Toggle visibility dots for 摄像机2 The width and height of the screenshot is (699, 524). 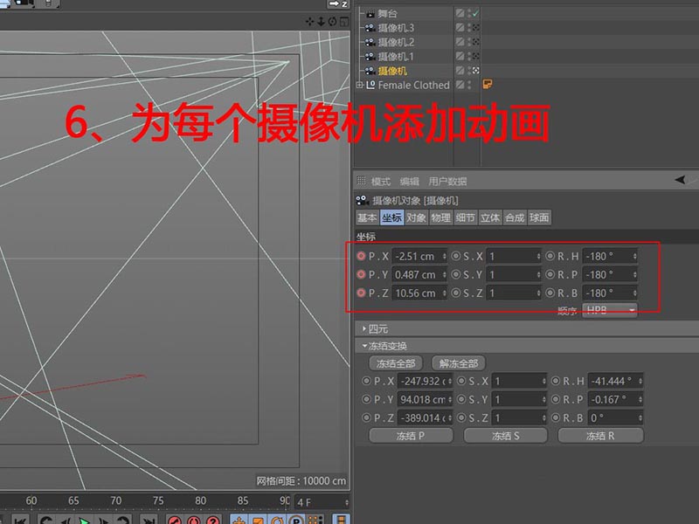coord(469,42)
